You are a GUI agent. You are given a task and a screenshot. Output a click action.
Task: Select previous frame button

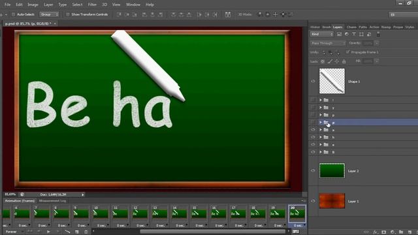point(39,232)
